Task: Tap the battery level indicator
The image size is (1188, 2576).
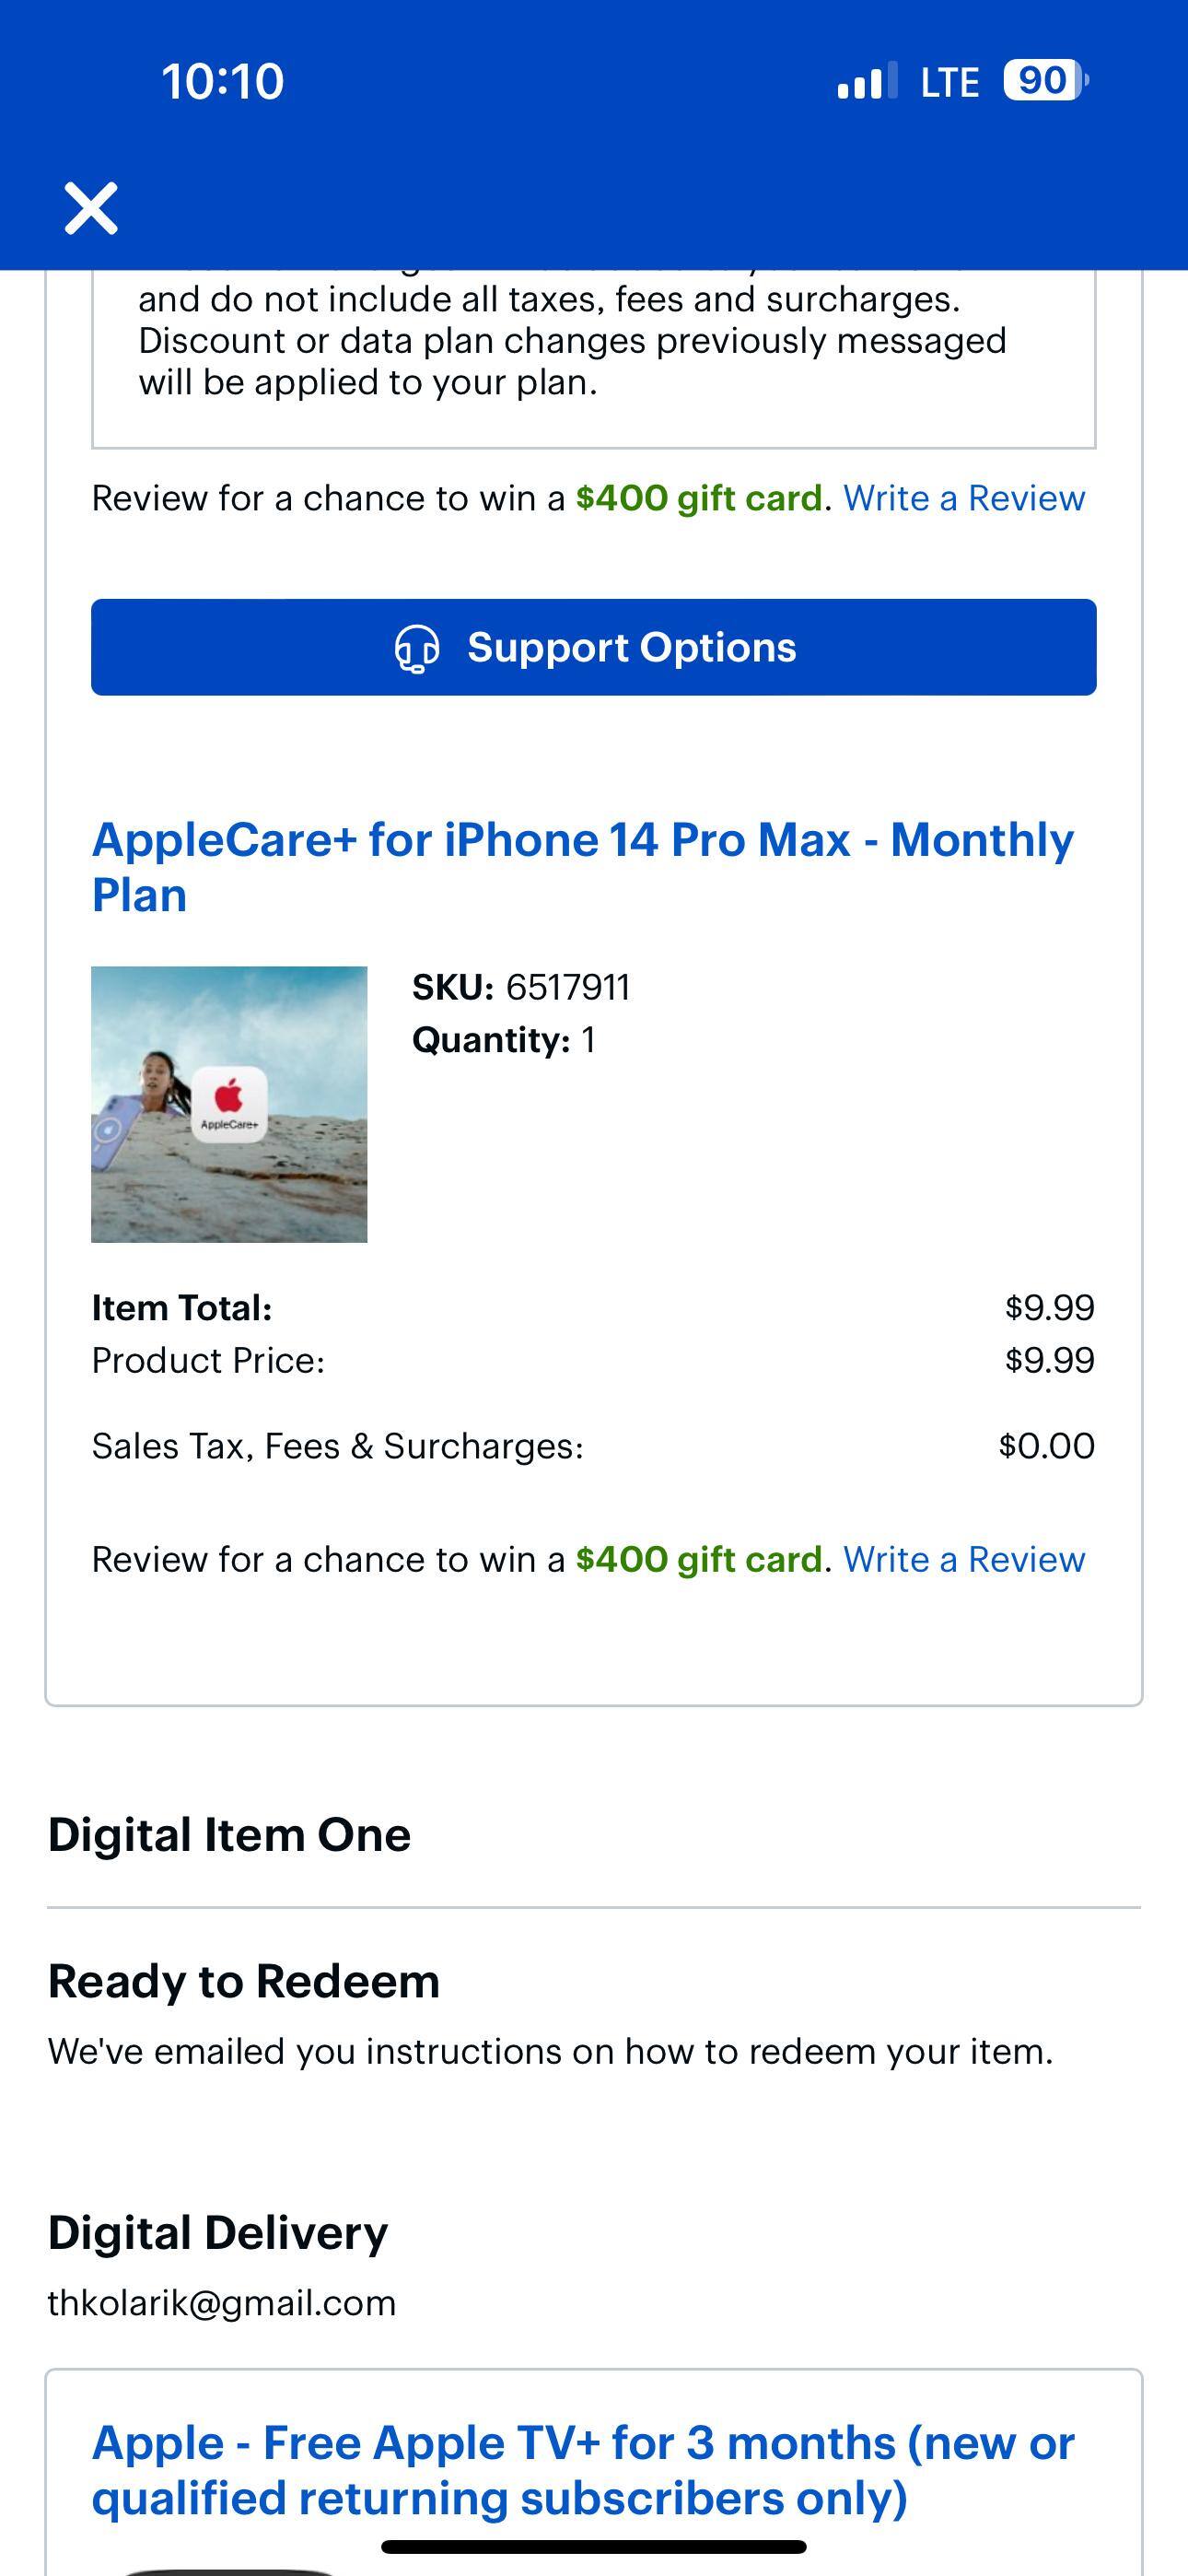Action: coord(1045,80)
